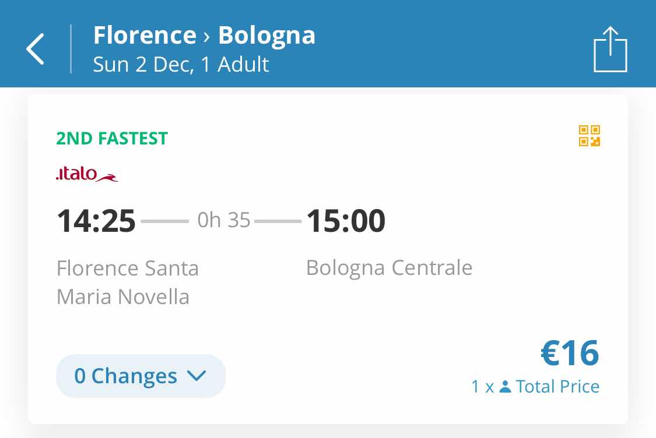Screen dimensions: 656x438
Task: Open the Italo journey result card
Action: [328, 259]
